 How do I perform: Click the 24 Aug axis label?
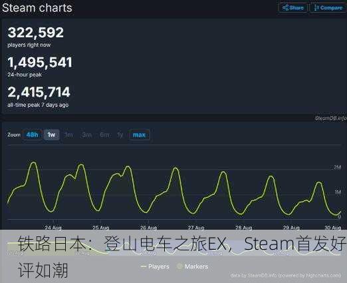pyautogui.click(x=53, y=227)
